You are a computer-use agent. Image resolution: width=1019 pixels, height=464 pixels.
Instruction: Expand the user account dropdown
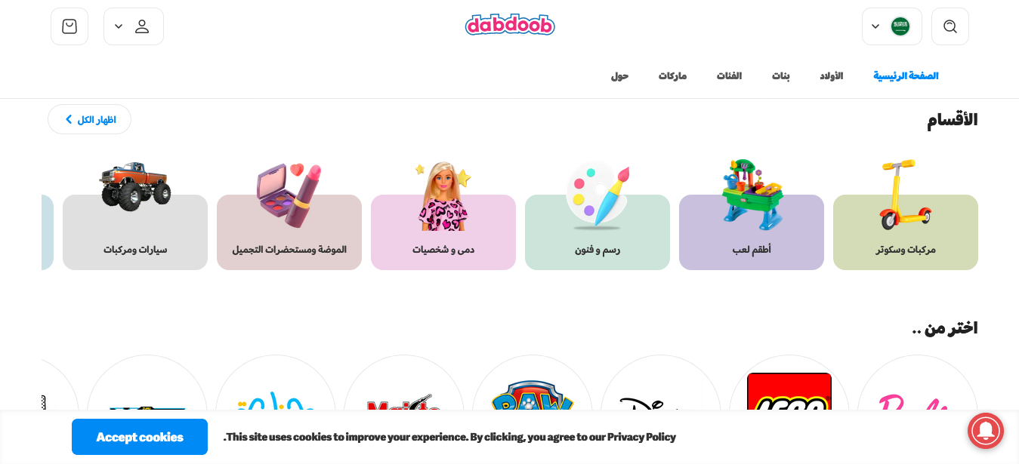tap(134, 26)
